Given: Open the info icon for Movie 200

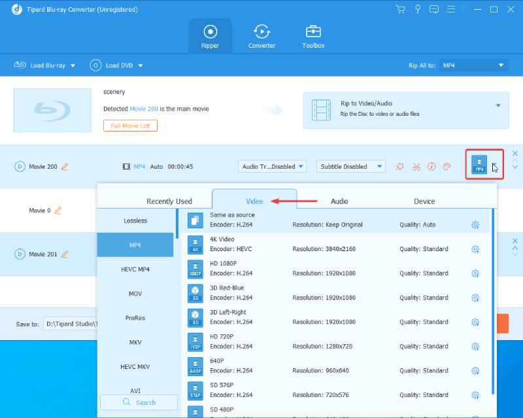Looking at the screenshot, I should (431, 166).
